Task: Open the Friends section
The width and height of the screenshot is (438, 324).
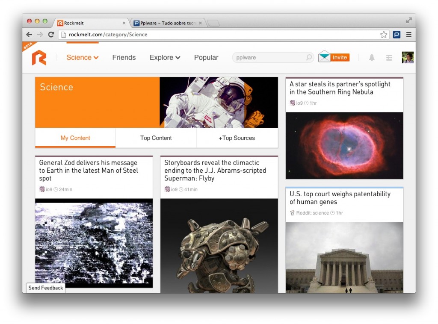Action: pos(124,57)
